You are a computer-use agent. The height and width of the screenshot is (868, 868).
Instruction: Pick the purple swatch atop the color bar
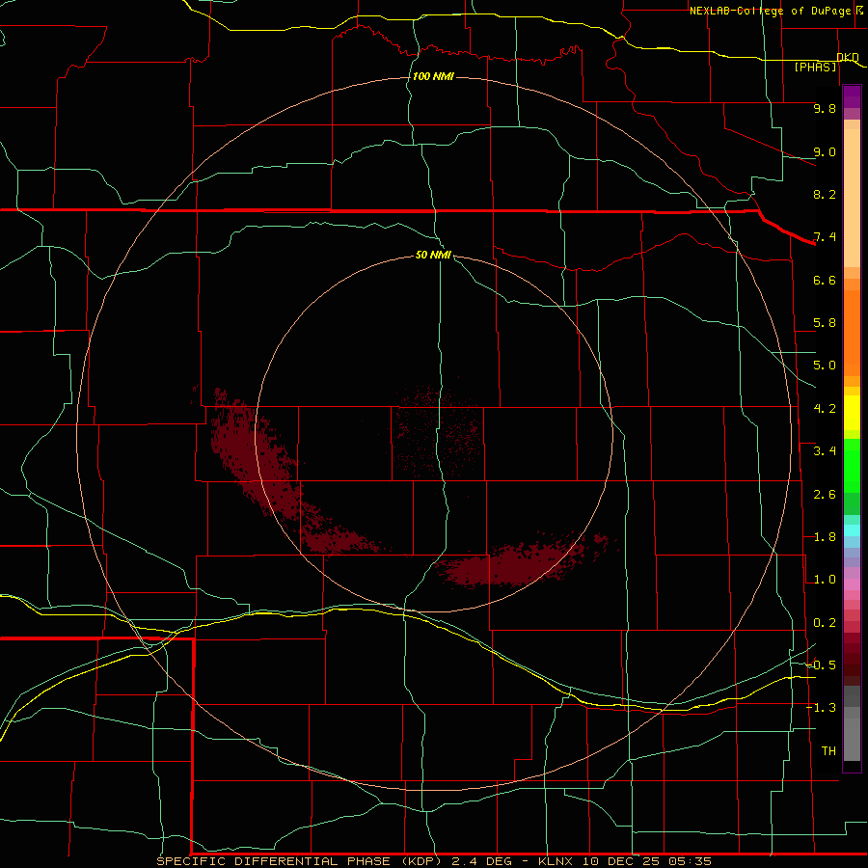(x=852, y=96)
